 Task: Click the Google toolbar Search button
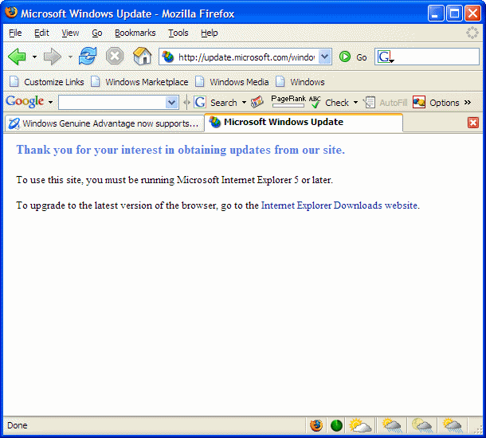point(216,103)
